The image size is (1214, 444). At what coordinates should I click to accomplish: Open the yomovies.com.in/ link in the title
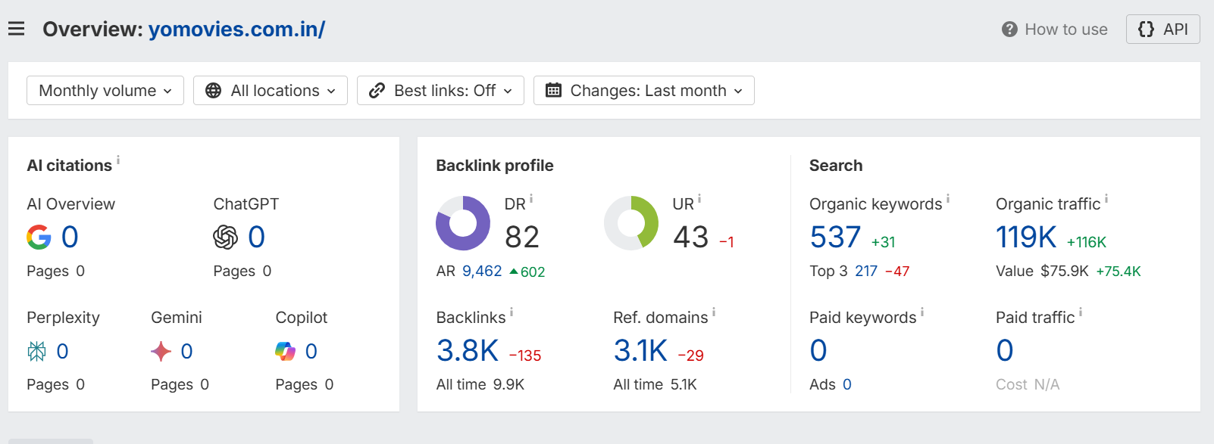[236, 29]
